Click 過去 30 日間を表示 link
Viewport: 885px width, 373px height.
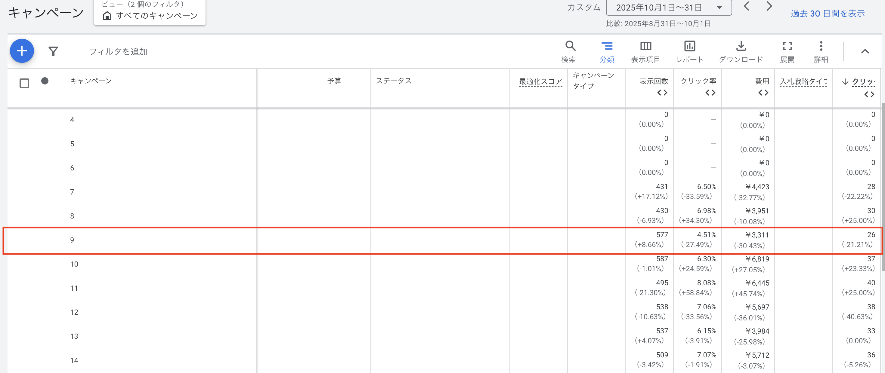[x=827, y=14]
